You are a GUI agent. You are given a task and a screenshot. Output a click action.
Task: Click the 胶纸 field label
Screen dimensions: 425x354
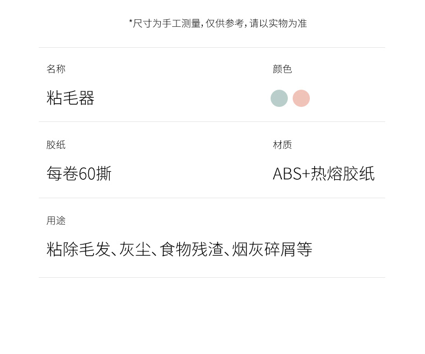coord(56,145)
